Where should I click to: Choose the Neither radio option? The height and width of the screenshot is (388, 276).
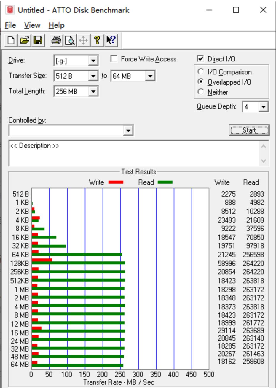(x=201, y=92)
